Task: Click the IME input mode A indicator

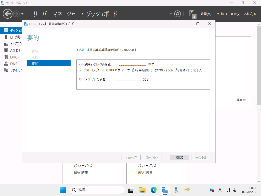Action: point(220,190)
